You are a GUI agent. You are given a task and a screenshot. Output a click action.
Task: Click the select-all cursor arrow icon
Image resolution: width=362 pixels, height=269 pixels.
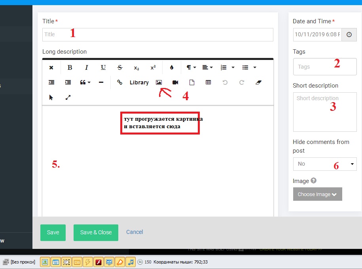pyautogui.click(x=51, y=97)
